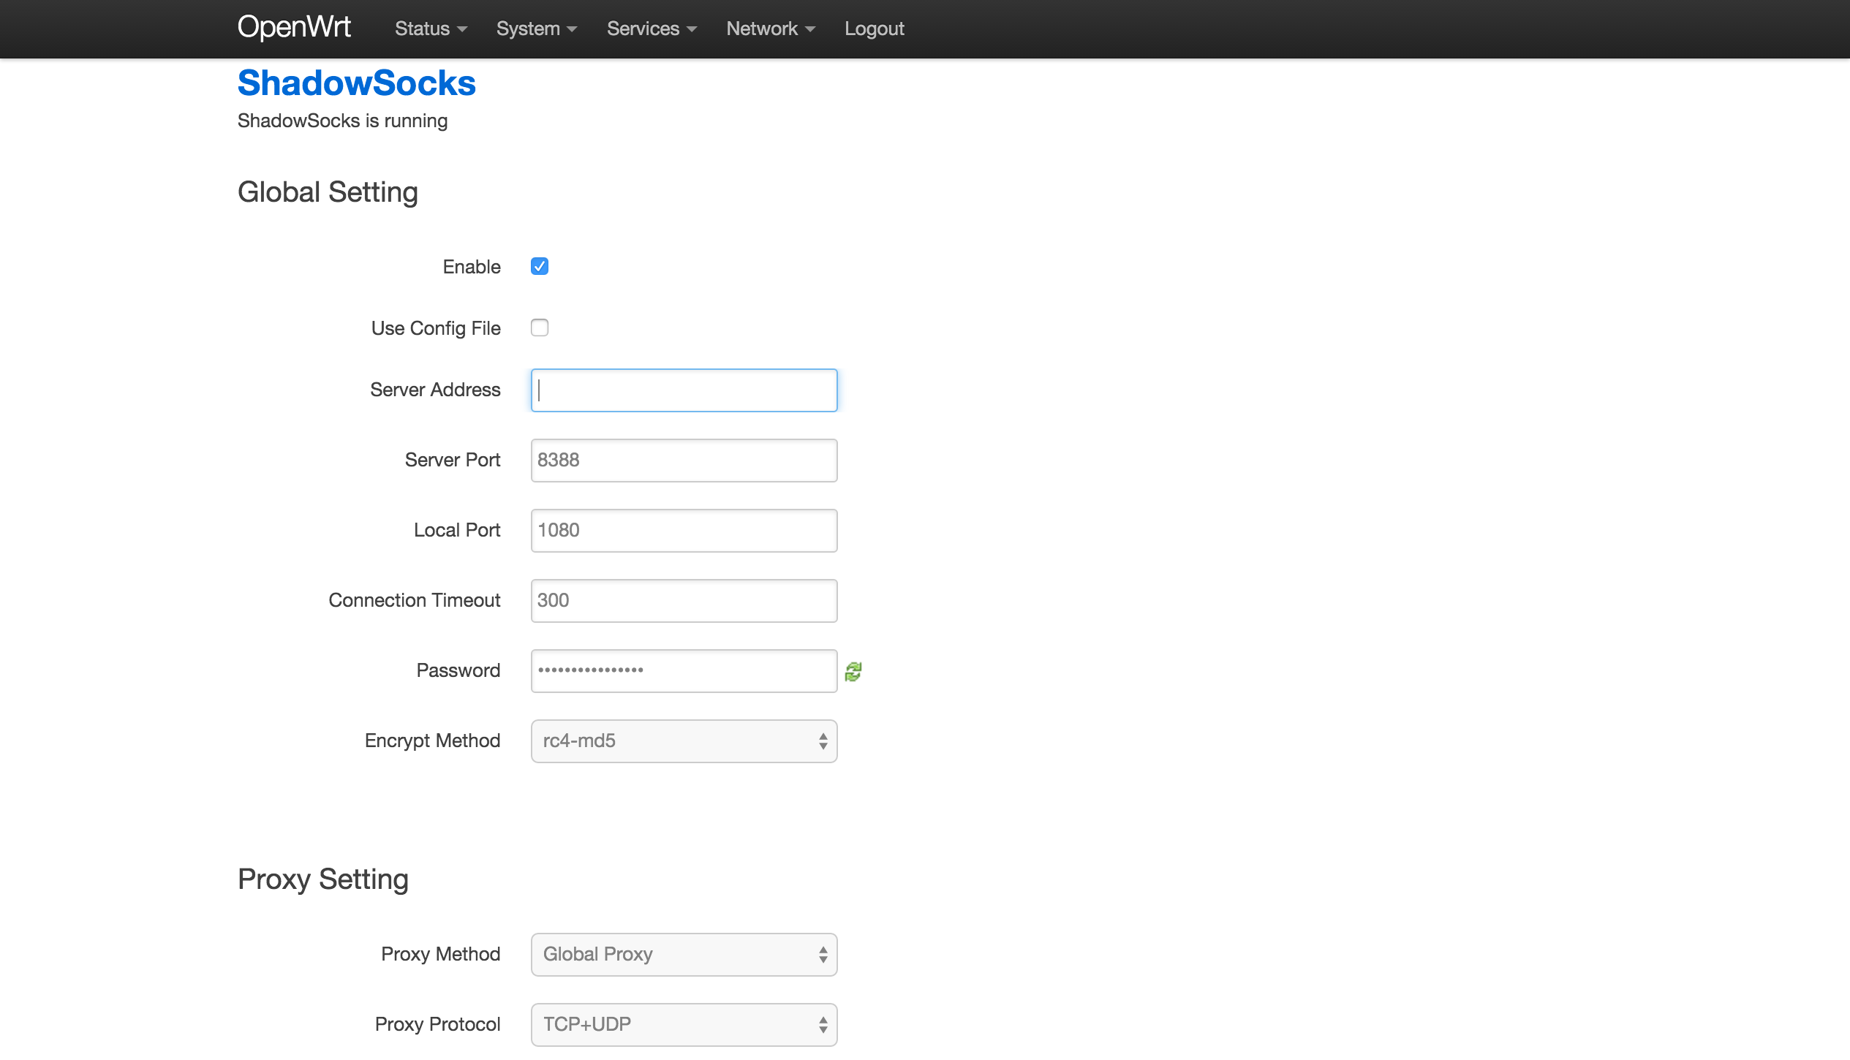
Task: Open the Services menu
Action: click(652, 29)
